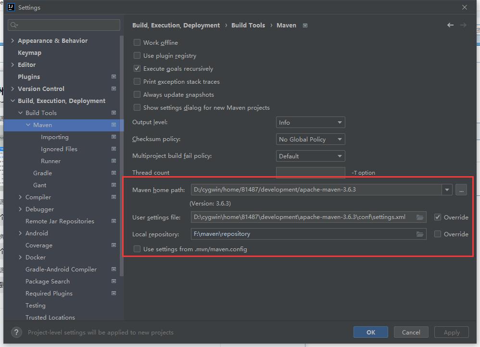This screenshot has height=347, width=480.
Task: Click the IntelliJ logo in title bar
Action: click(x=11, y=7)
